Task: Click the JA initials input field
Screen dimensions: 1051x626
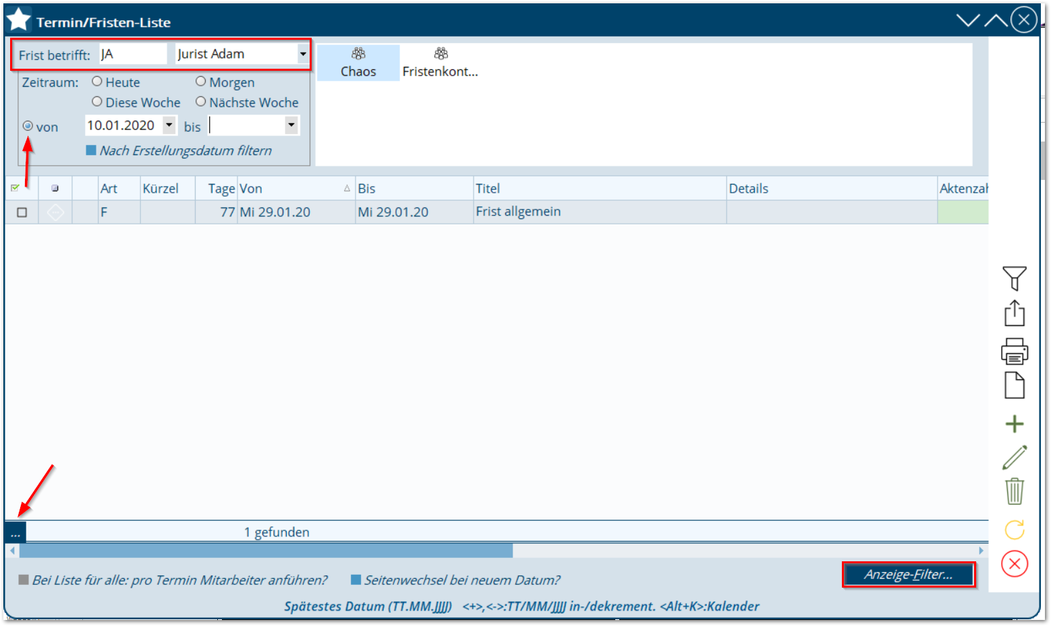Action: pyautogui.click(x=133, y=54)
